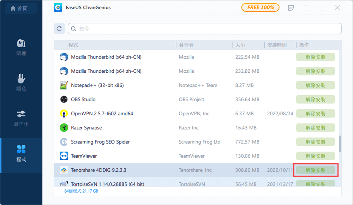Open the 清理 cleanup section in sidebar

tap(21, 48)
